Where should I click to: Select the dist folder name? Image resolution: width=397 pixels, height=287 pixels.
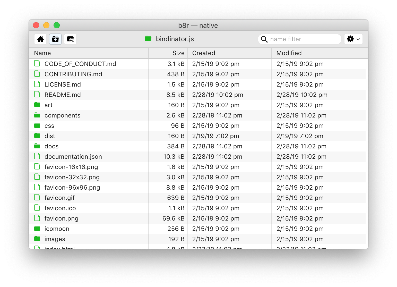click(x=50, y=136)
